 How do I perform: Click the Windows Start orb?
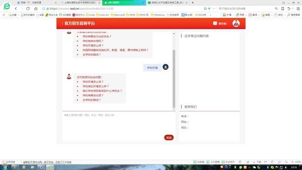pos(5,167)
